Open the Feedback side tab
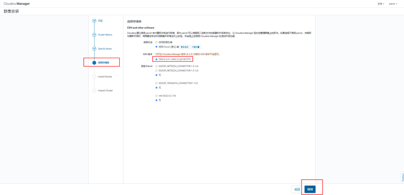The image size is (404, 195). coord(402,178)
